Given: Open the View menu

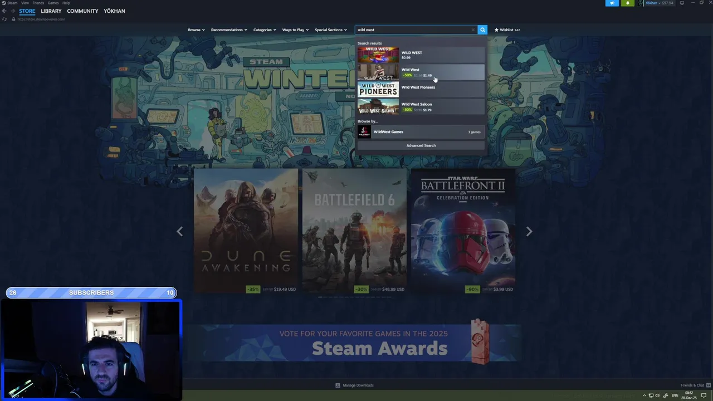Looking at the screenshot, I should tap(25, 3).
